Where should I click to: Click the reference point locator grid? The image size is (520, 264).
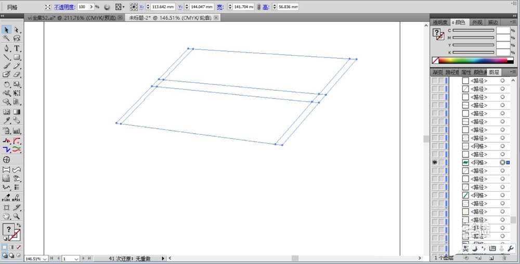coord(134,7)
